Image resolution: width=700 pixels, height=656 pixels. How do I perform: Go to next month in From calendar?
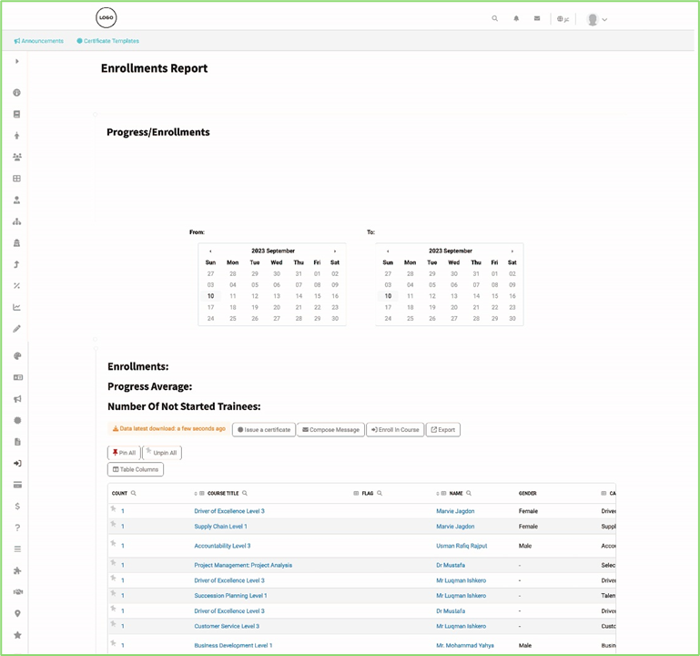(x=335, y=251)
